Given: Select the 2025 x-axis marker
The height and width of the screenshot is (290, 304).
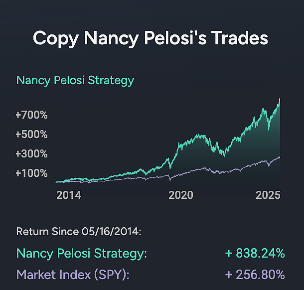Looking at the screenshot, I should point(268,195).
